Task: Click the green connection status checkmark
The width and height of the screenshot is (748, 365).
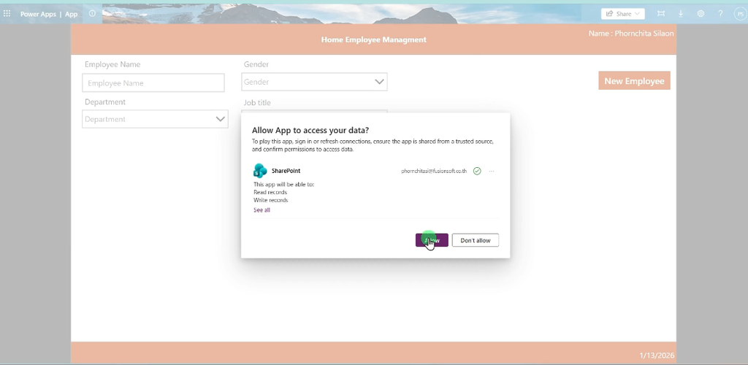Action: coord(477,171)
